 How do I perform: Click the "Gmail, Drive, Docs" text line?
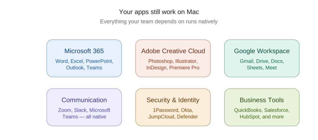point(262,61)
